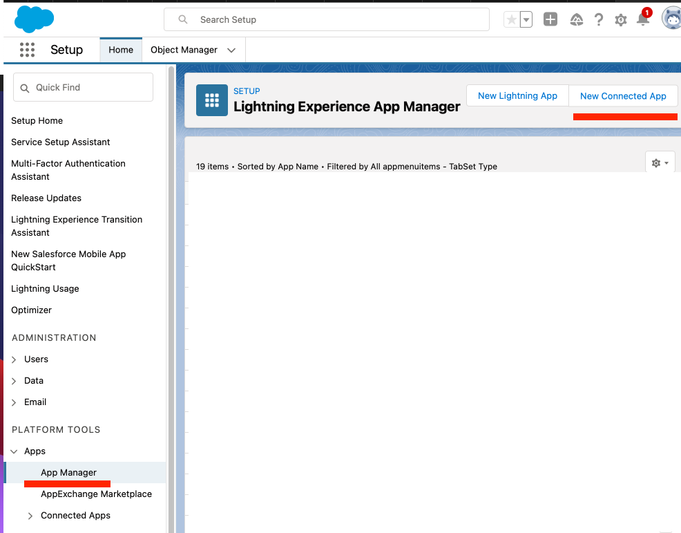Viewport: 681px width, 533px height.
Task: Click the New Lightning App button
Action: click(x=517, y=96)
